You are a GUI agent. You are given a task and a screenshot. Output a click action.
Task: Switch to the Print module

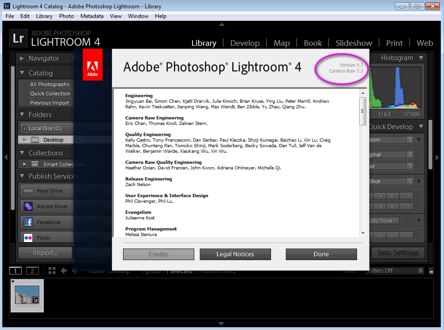point(394,43)
